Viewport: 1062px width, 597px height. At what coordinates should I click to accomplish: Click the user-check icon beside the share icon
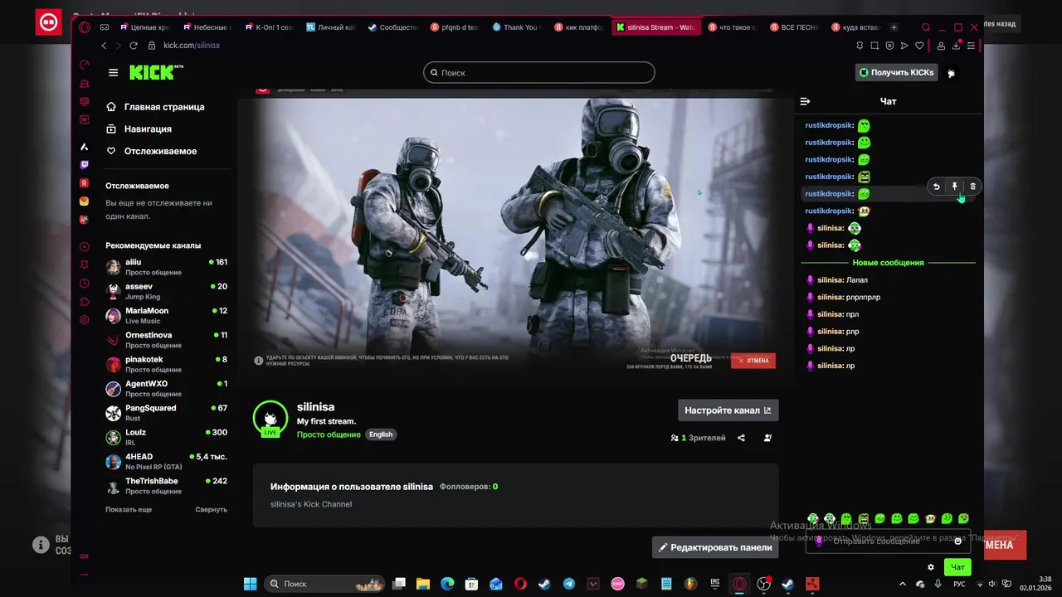(767, 438)
